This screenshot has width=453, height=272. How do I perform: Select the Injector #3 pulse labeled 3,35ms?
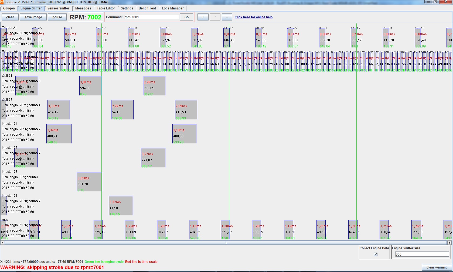coord(89,182)
